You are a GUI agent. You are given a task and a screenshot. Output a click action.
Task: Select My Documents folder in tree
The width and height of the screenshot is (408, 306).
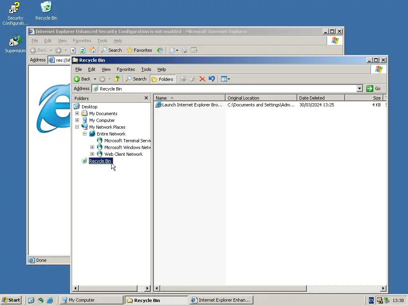(103, 114)
